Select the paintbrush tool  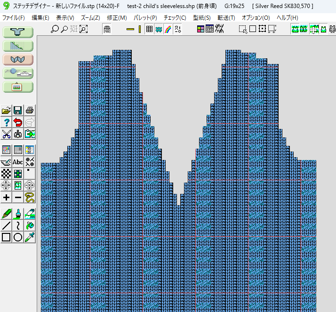tap(18, 213)
